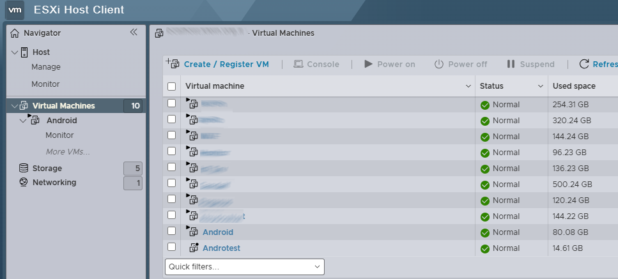This screenshot has height=279, width=618.
Task: Open Storage in Navigator
Action: (x=47, y=169)
